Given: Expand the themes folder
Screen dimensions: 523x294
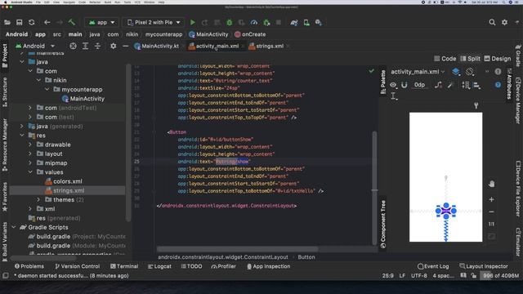Looking at the screenshot, I should pos(38,199).
